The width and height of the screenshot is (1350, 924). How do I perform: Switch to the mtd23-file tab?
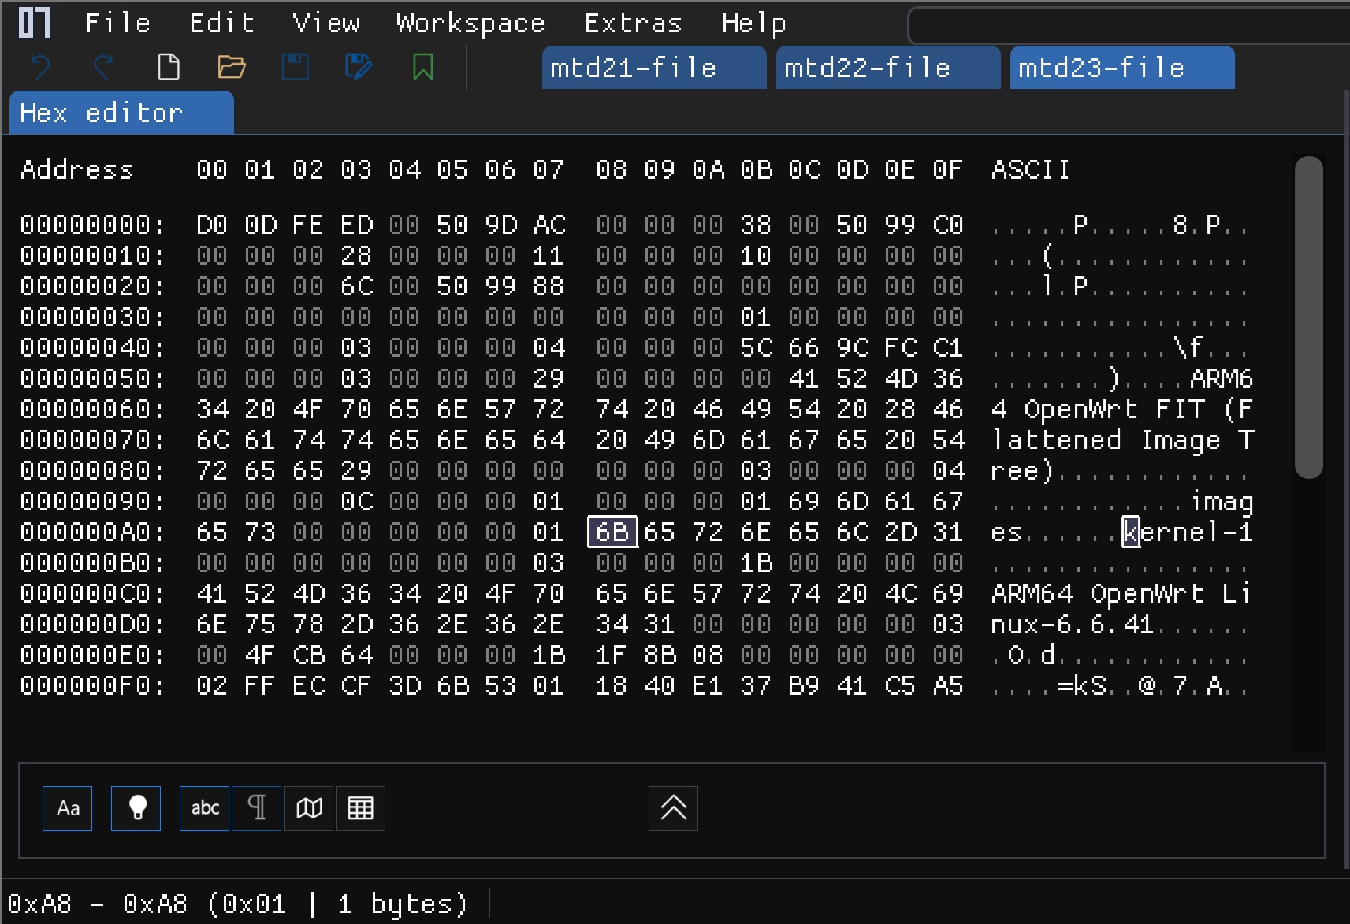pos(1122,68)
